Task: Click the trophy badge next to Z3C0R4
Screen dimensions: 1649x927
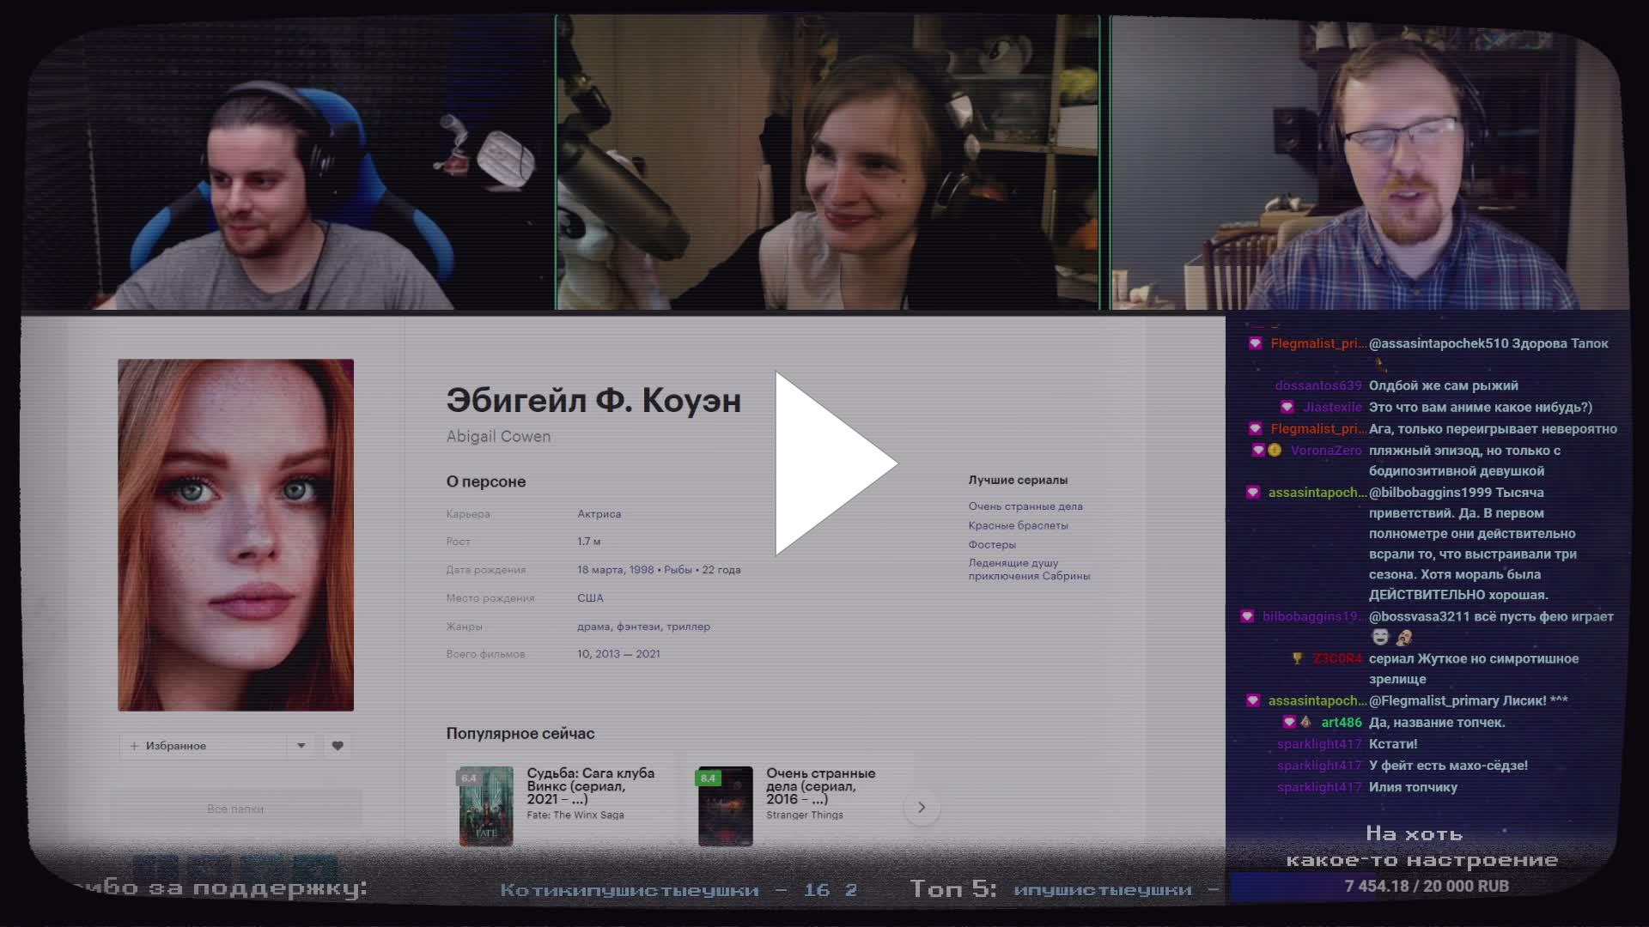Action: pos(1298,658)
